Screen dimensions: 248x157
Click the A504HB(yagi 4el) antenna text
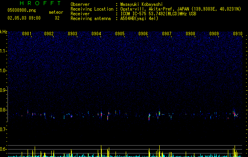(x=139, y=18)
